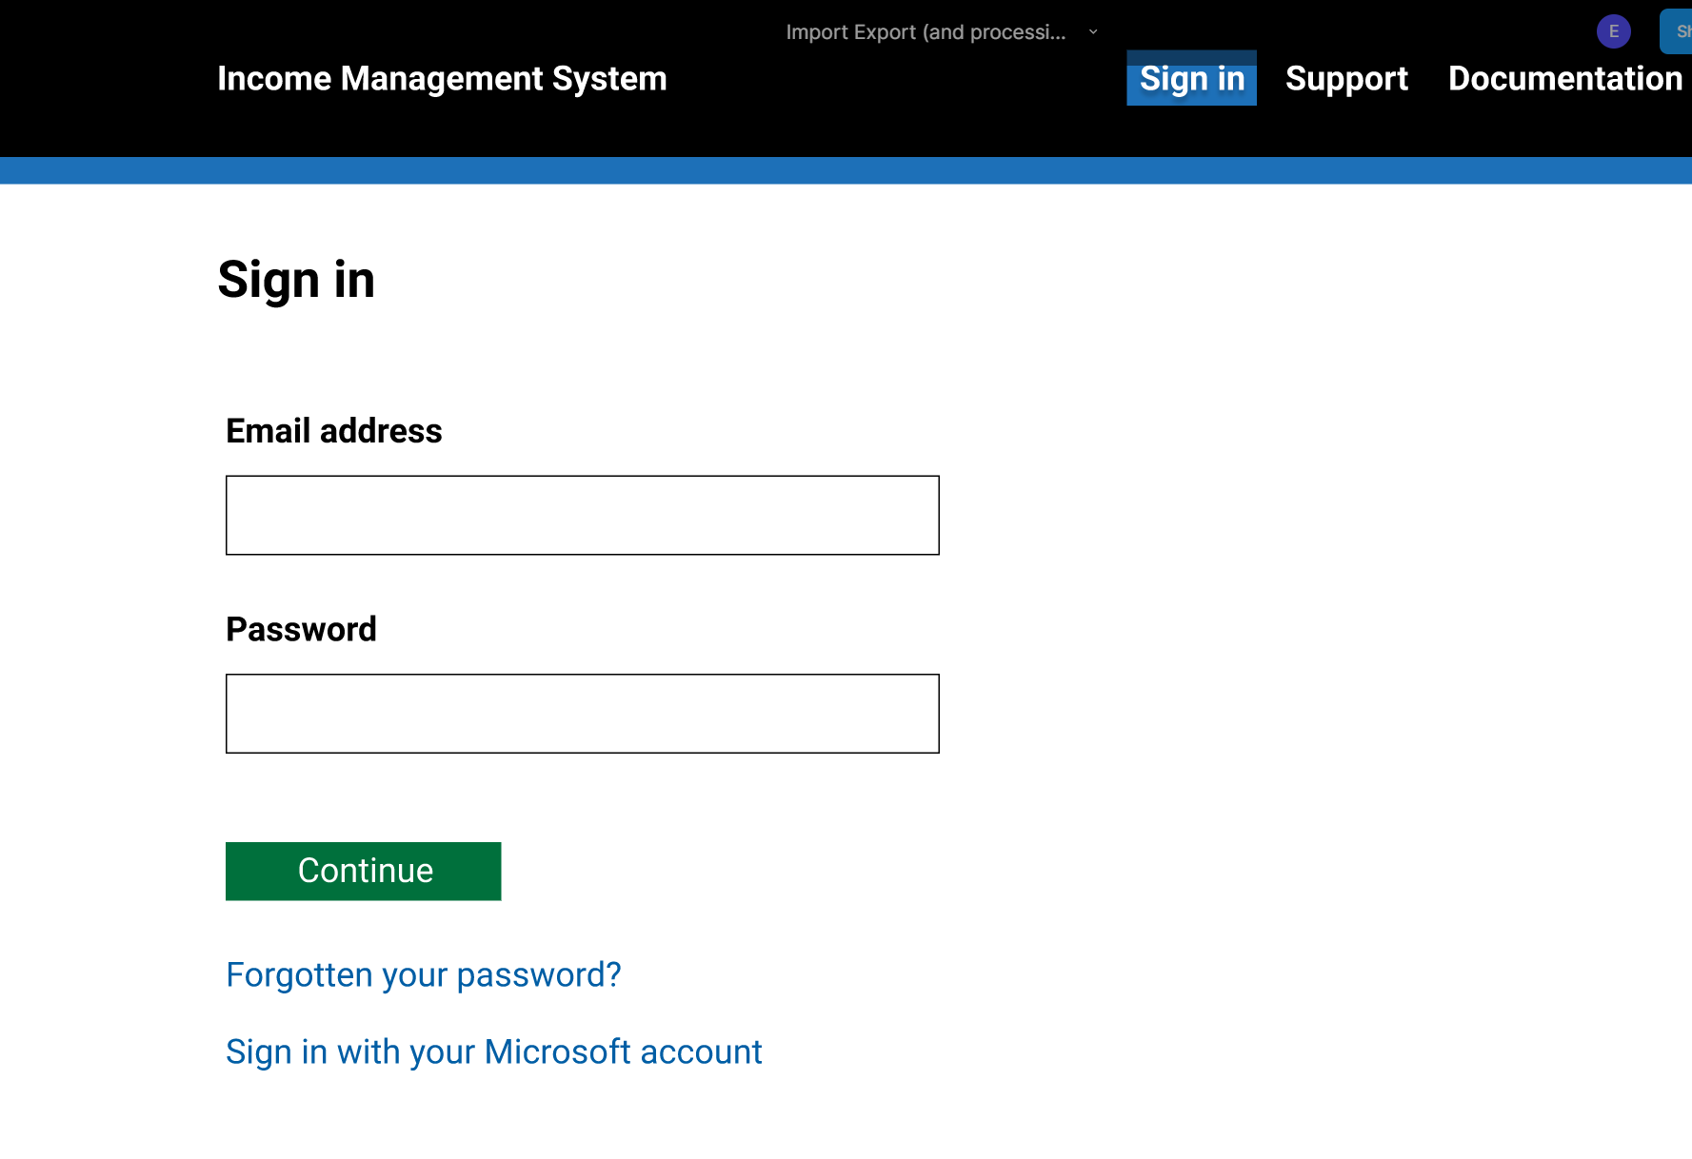The width and height of the screenshot is (1692, 1159).
Task: Select the Sign in navigation item
Action: [x=1191, y=78]
